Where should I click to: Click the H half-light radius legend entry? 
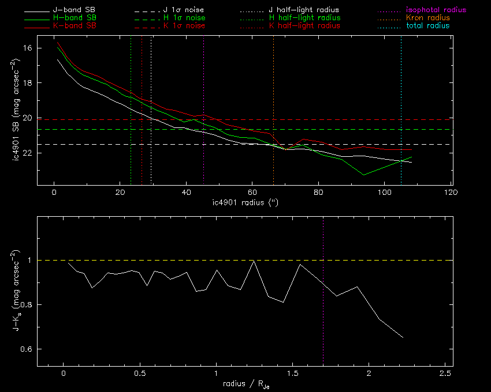(x=304, y=18)
